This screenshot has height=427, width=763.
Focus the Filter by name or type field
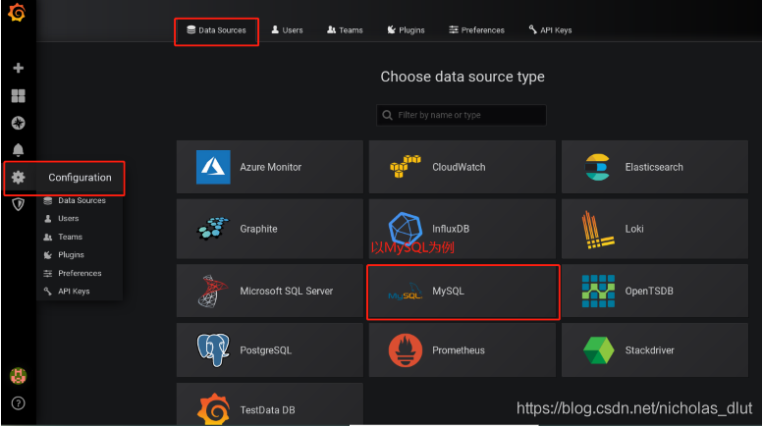[462, 115]
